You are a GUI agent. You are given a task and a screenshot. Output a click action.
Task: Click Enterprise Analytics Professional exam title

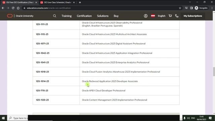pyautogui.click(x=116, y=62)
